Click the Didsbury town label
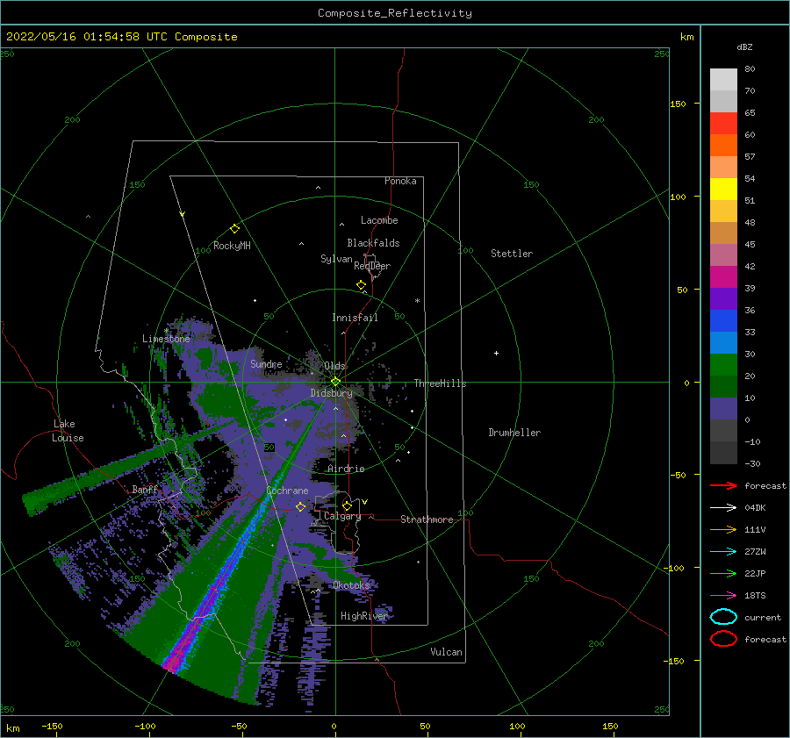Screen dimensions: 790x738 click(x=331, y=393)
